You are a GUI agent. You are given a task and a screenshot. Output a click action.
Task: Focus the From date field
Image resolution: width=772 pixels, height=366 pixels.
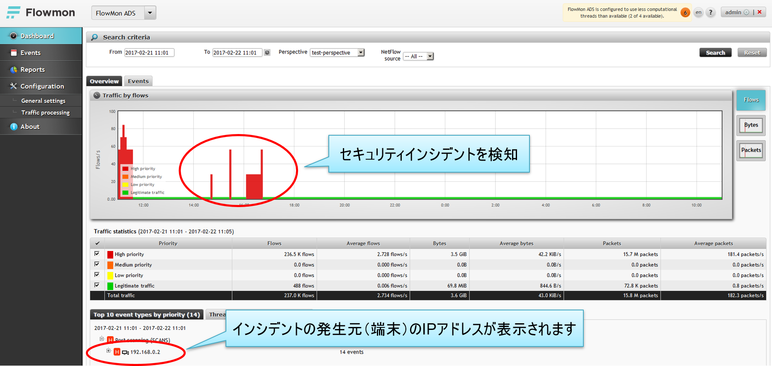(x=149, y=53)
